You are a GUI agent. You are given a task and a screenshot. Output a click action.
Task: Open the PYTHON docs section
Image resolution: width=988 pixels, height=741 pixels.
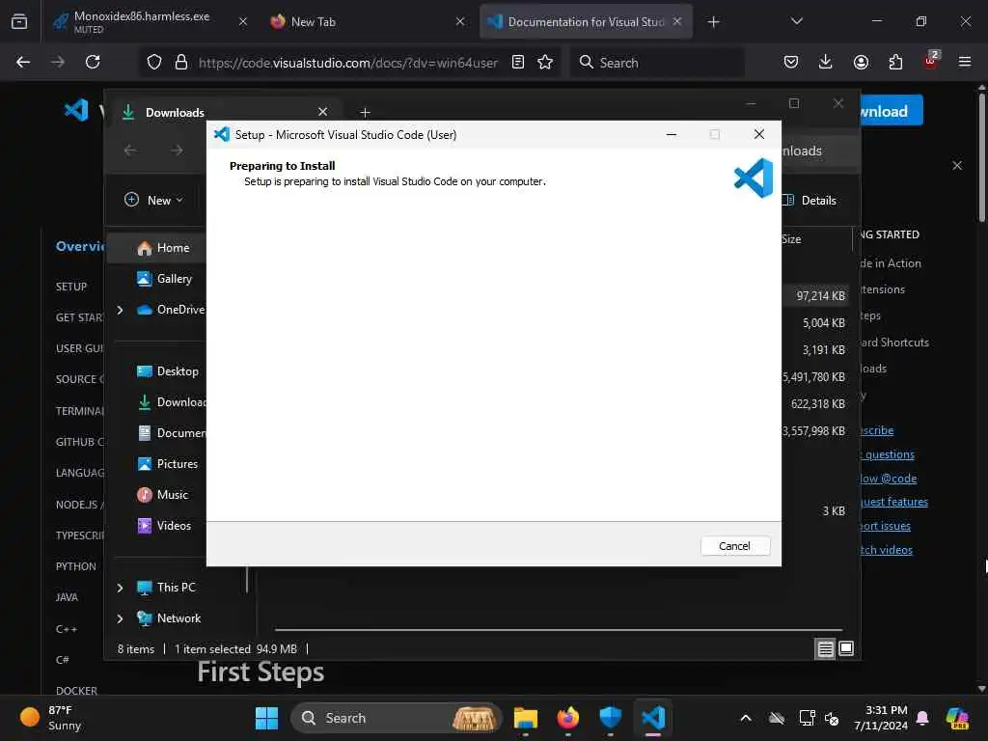tap(75, 565)
